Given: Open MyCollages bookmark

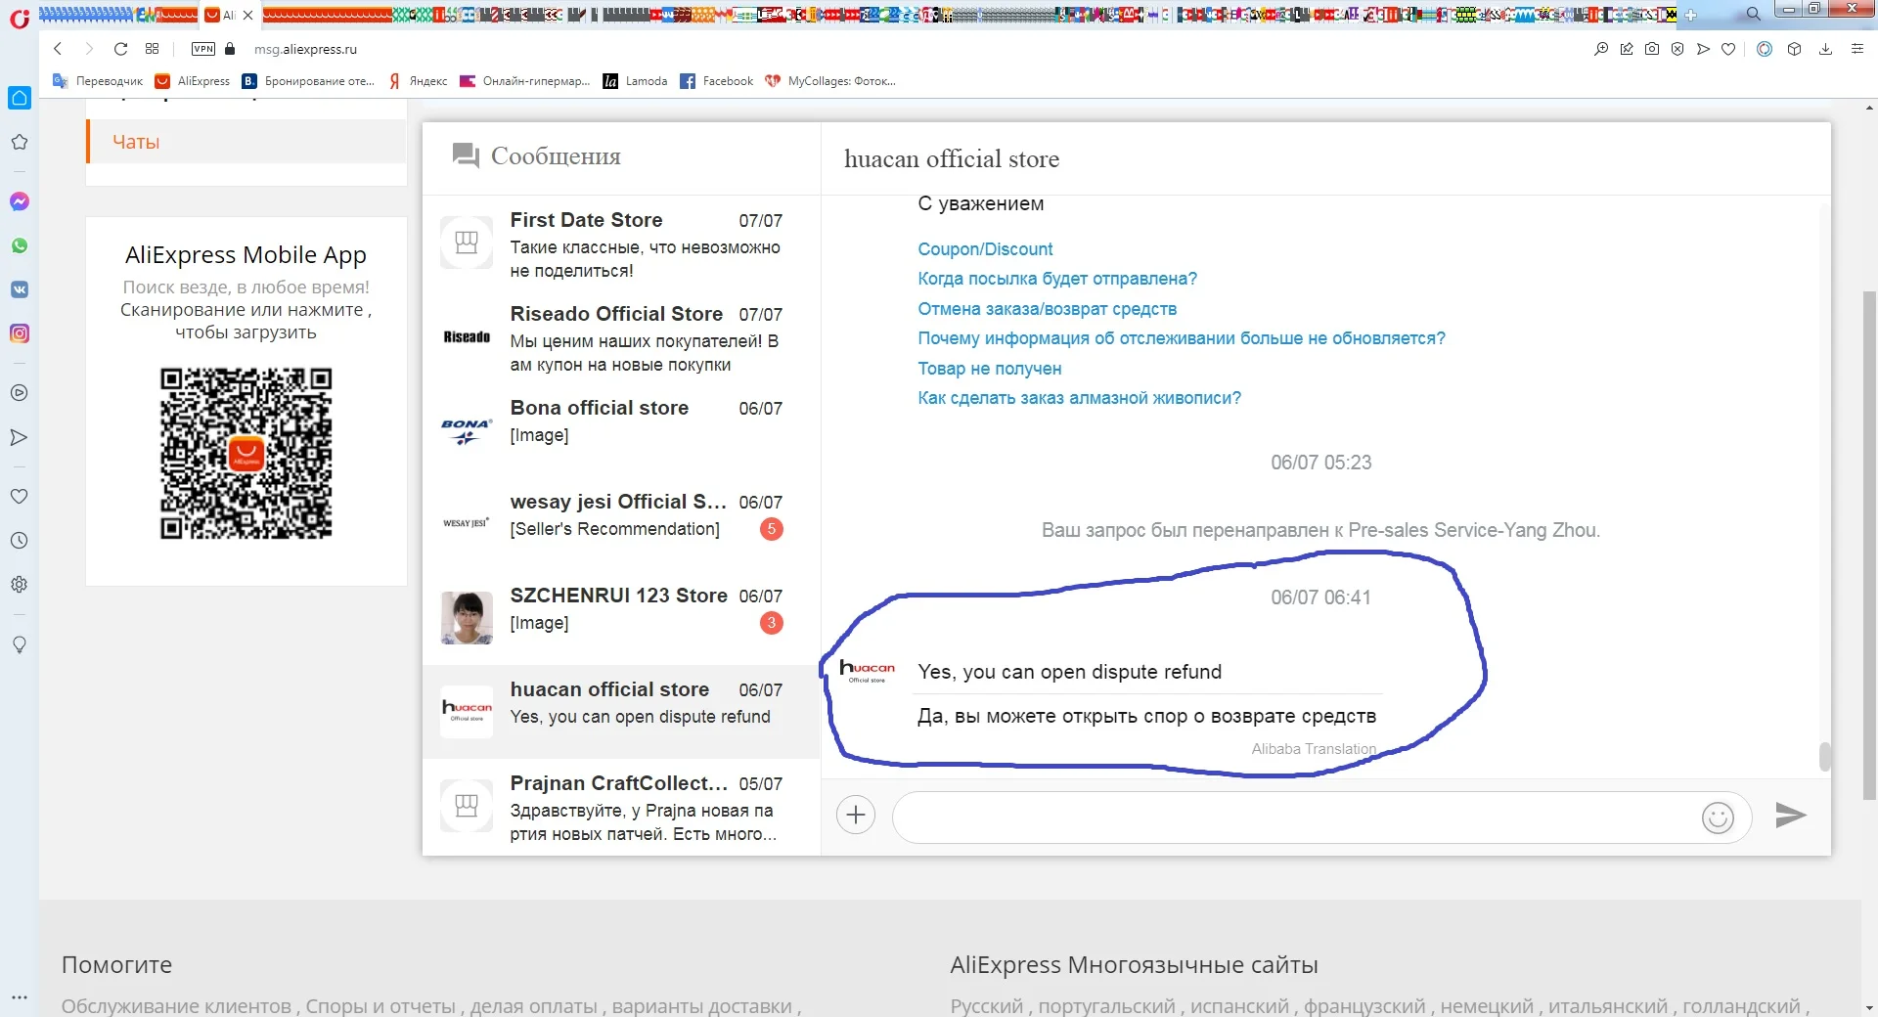Looking at the screenshot, I should click(x=830, y=81).
